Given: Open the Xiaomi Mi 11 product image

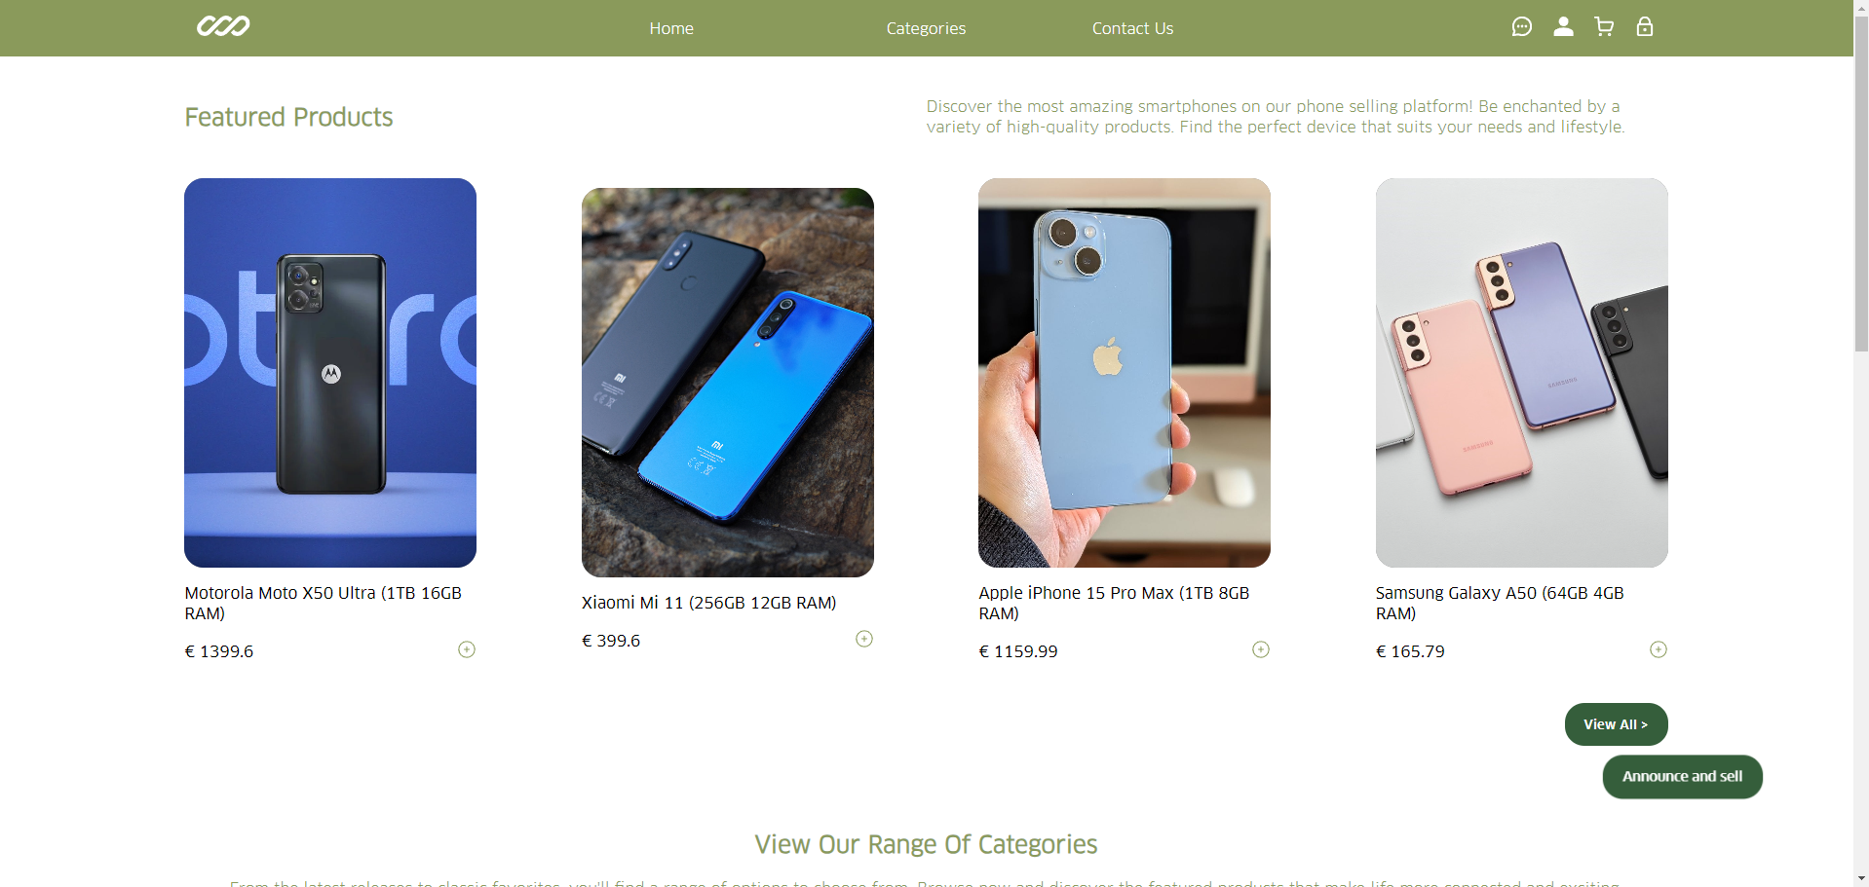Looking at the screenshot, I should pos(728,383).
